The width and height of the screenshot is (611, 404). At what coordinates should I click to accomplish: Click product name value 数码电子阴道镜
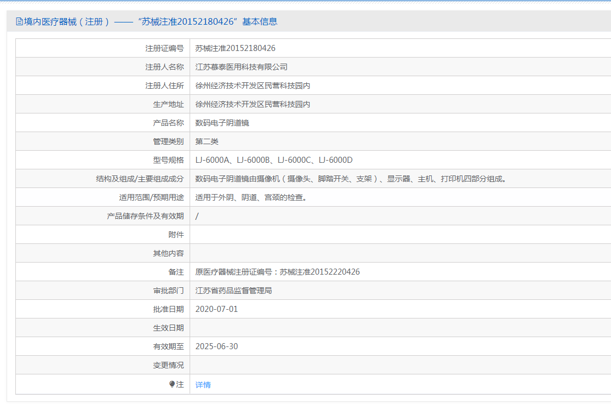coord(222,123)
